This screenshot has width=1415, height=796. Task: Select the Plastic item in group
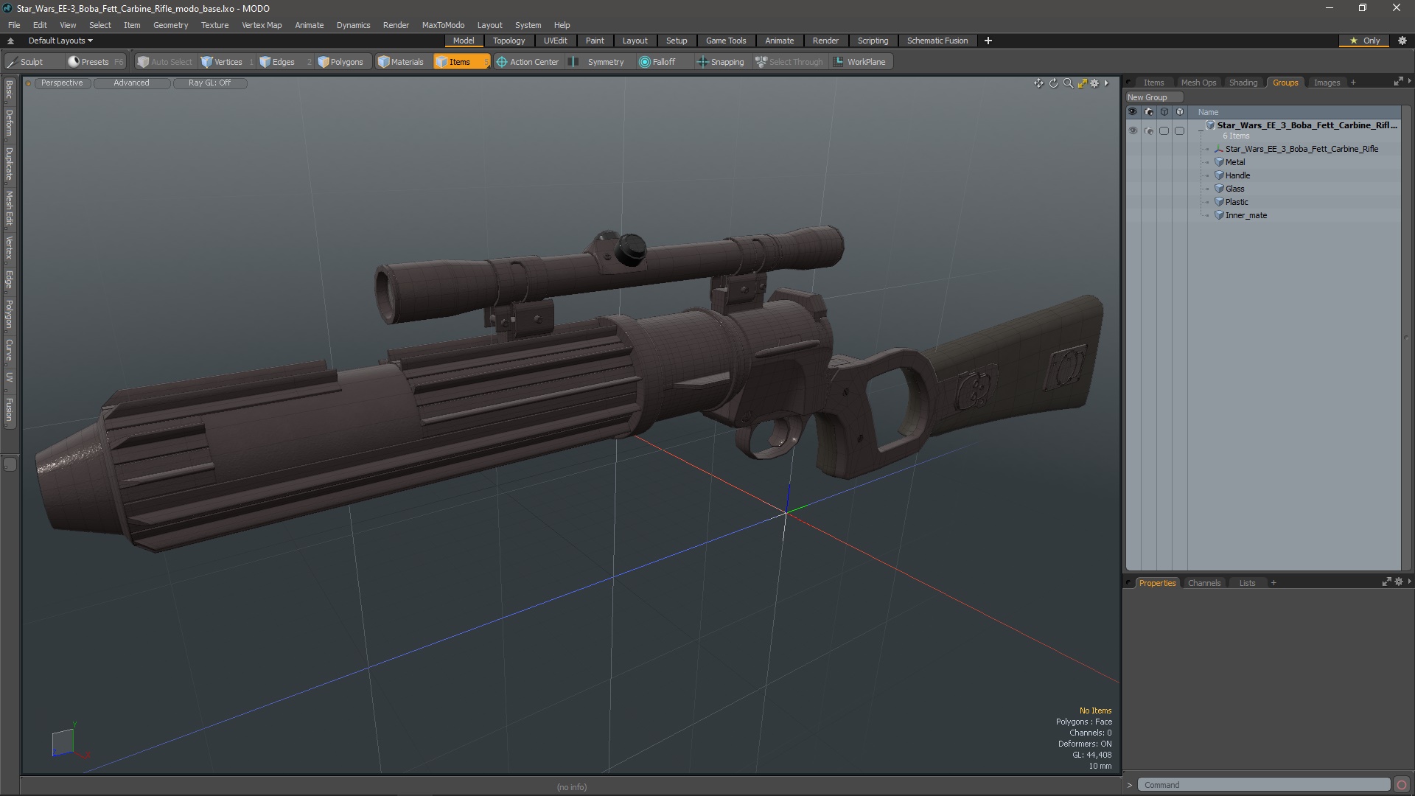pyautogui.click(x=1237, y=202)
